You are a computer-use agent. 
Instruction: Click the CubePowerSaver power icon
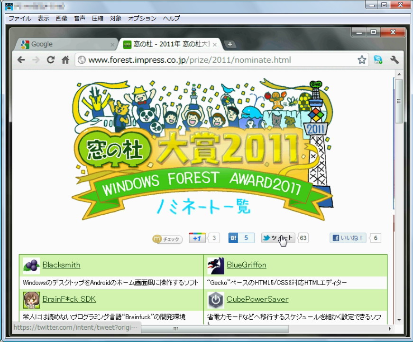[x=216, y=300]
